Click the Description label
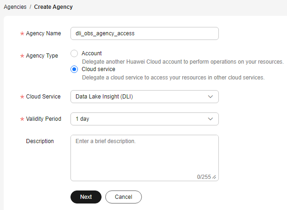The height and width of the screenshot is (210, 287). tap(40, 141)
